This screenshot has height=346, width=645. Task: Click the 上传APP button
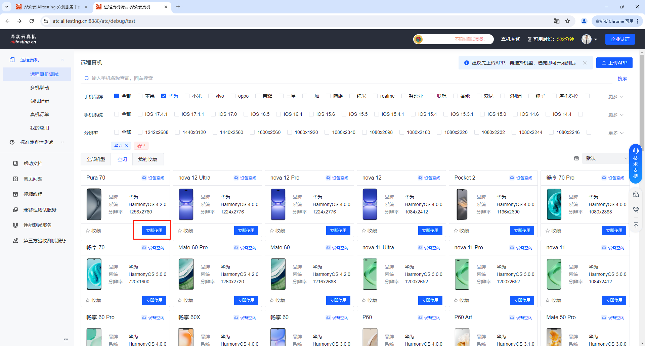coord(614,63)
